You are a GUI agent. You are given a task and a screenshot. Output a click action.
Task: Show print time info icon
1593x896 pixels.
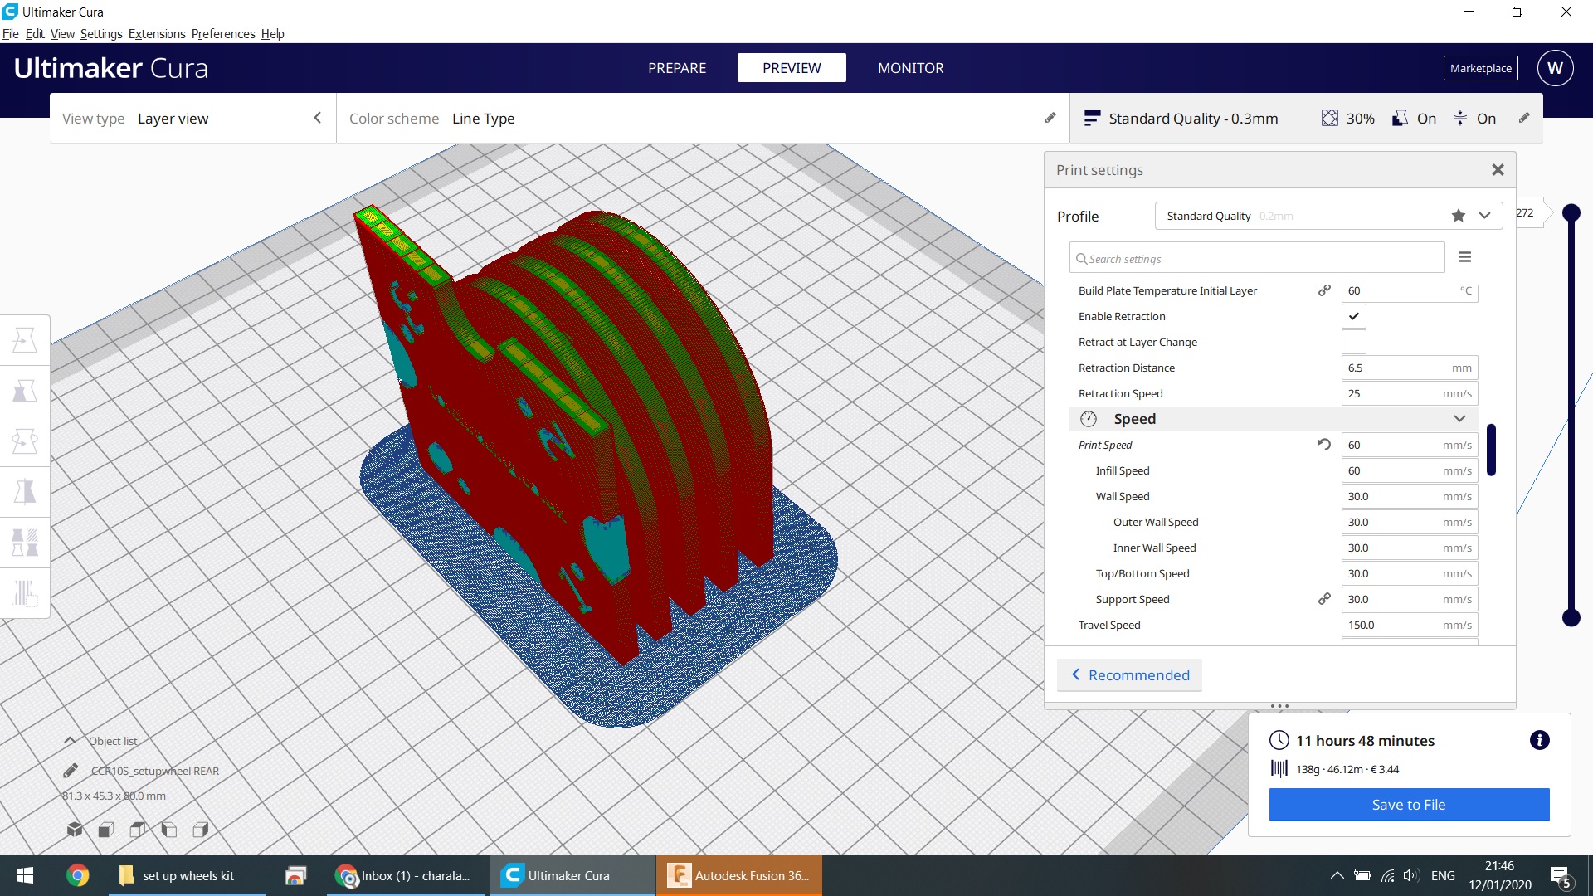pyautogui.click(x=1540, y=740)
